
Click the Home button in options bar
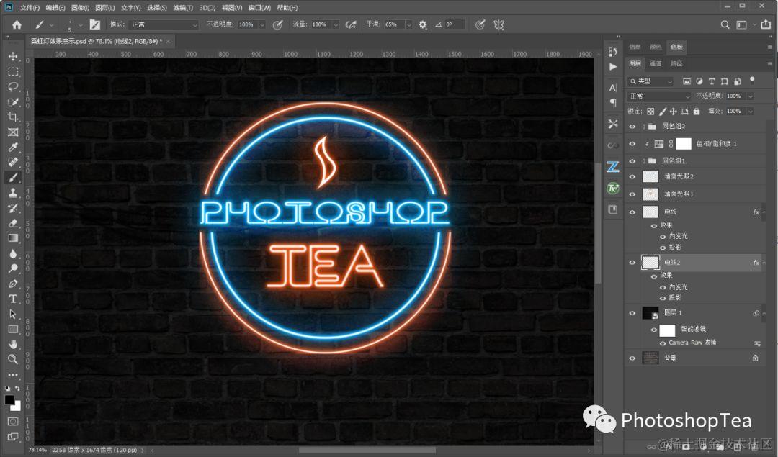click(x=17, y=24)
